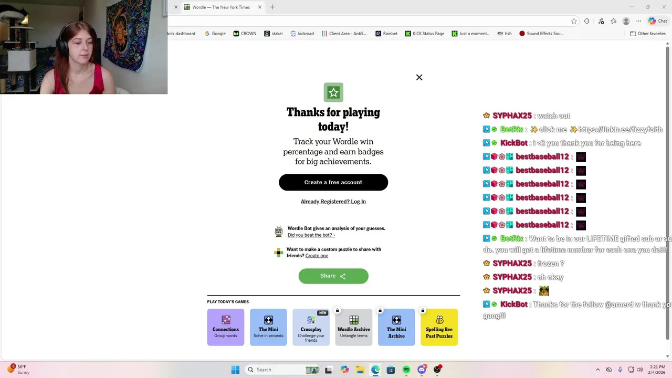Open Task View on taskbar
The width and height of the screenshot is (672, 378).
328,370
